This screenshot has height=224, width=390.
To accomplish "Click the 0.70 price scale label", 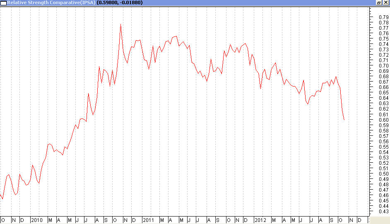I will [383, 66].
